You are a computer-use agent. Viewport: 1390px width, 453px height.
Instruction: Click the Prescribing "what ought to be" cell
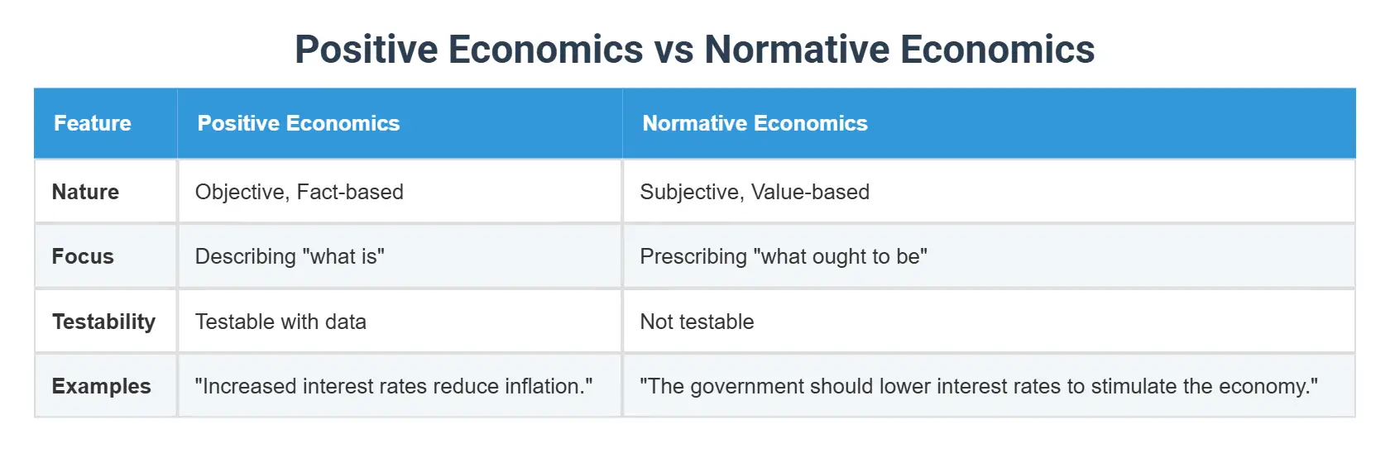click(989, 256)
